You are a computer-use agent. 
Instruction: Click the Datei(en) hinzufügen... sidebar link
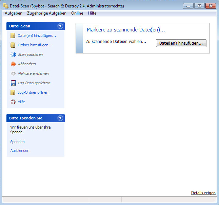pos(37,36)
